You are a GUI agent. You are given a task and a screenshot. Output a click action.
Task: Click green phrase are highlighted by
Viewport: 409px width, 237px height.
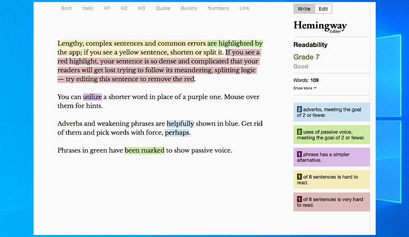click(x=235, y=43)
